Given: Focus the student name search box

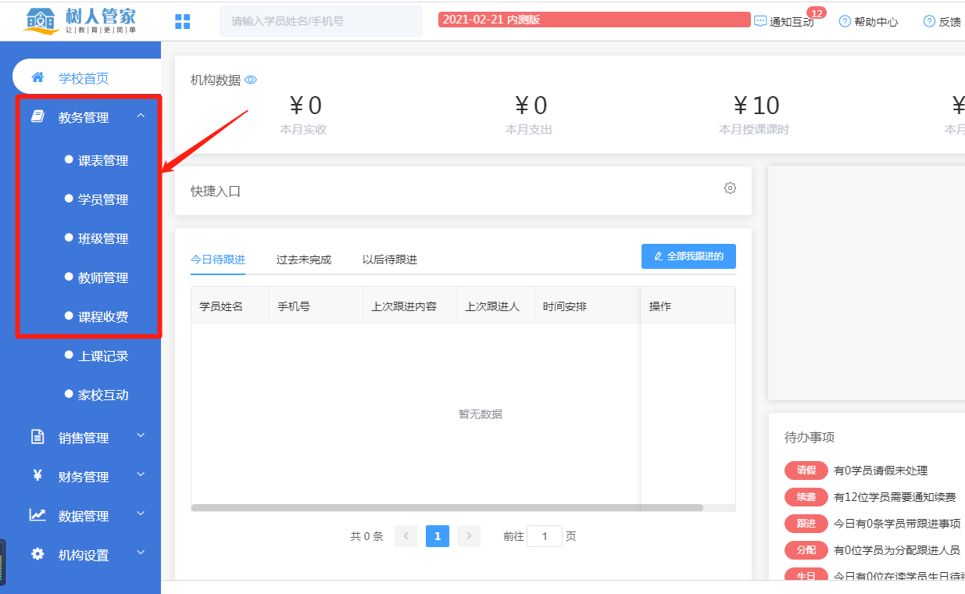Looking at the screenshot, I should point(321,21).
